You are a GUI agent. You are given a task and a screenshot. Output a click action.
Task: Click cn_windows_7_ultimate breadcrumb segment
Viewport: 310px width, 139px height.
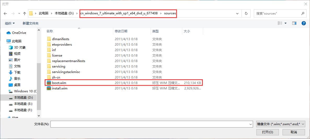[x=119, y=13]
